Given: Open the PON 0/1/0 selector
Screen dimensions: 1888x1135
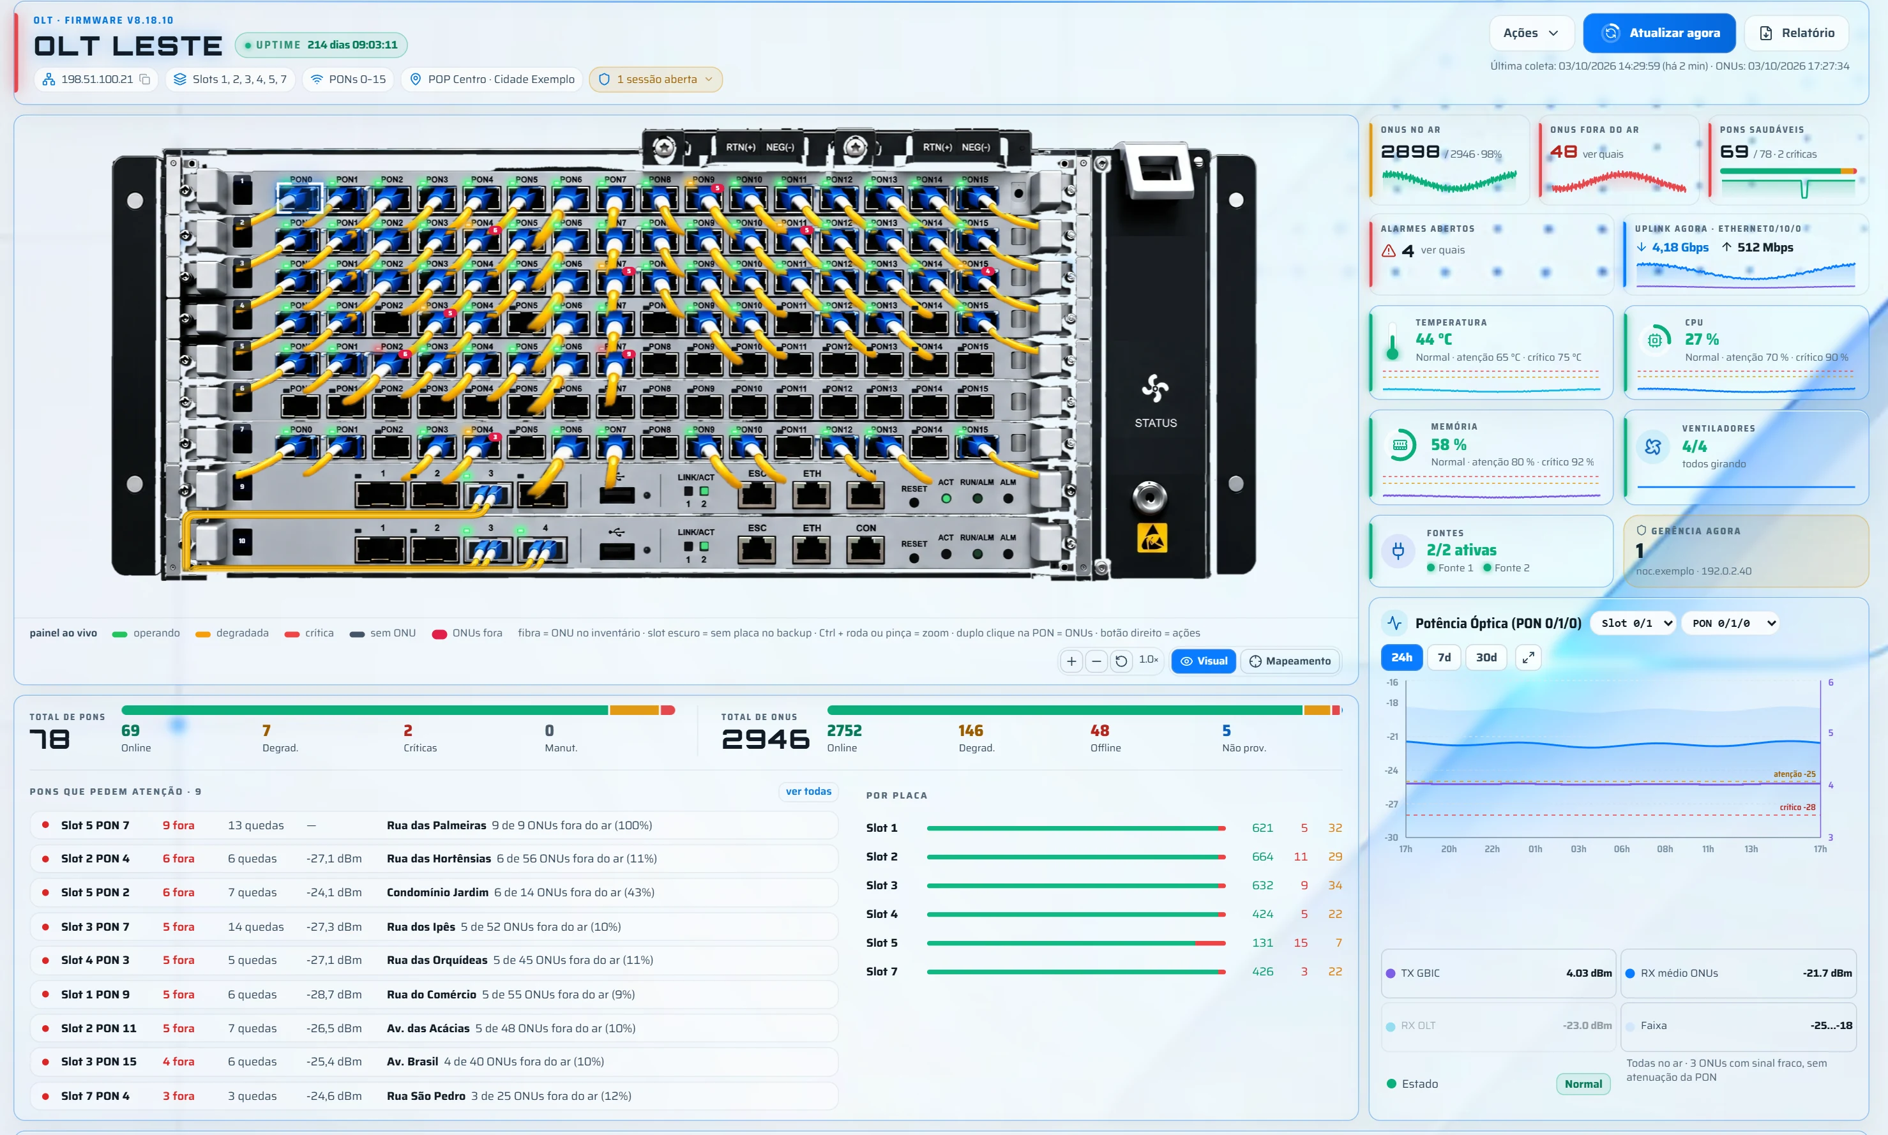Looking at the screenshot, I should pyautogui.click(x=1730, y=623).
